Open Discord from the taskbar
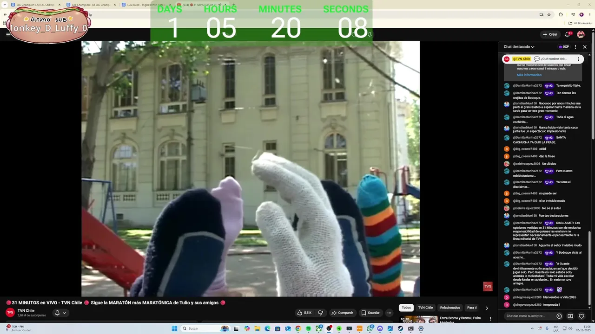The width and height of the screenshot is (595, 334). pos(380,328)
